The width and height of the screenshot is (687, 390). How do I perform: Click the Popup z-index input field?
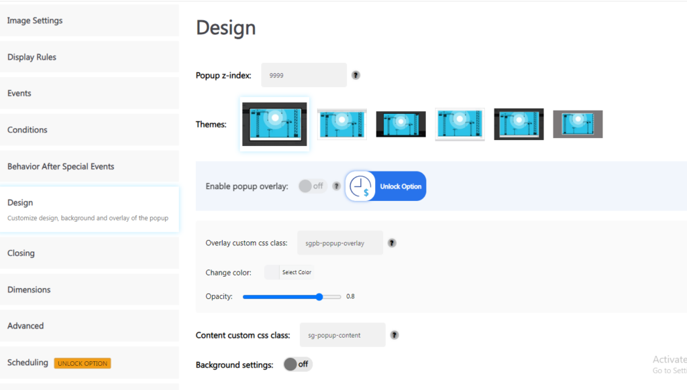[304, 76]
